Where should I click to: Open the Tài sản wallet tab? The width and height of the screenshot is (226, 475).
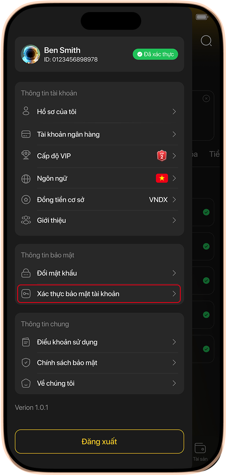click(200, 452)
